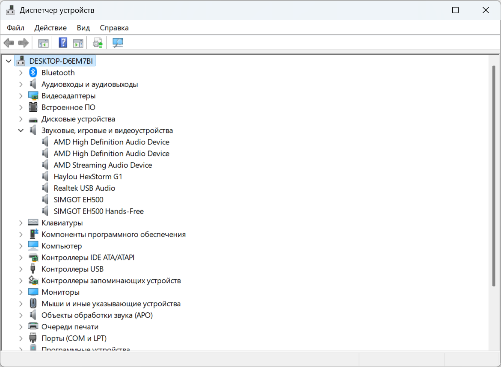Open the Справка menu
501x367 pixels.
point(114,28)
